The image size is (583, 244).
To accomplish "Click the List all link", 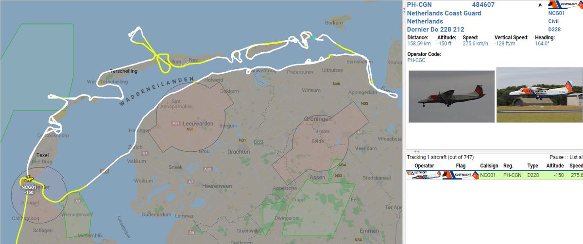I will [575, 157].
